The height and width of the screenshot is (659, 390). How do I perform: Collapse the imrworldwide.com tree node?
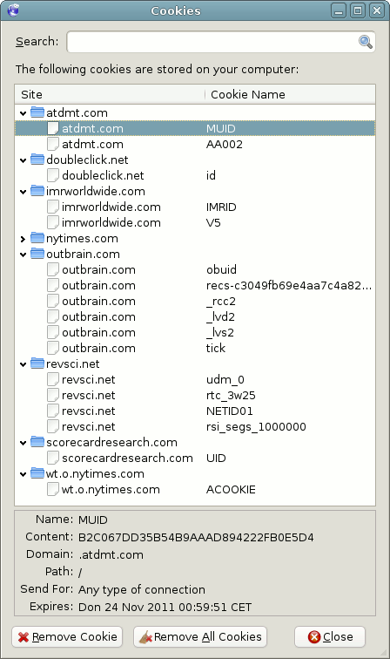pyautogui.click(x=24, y=192)
